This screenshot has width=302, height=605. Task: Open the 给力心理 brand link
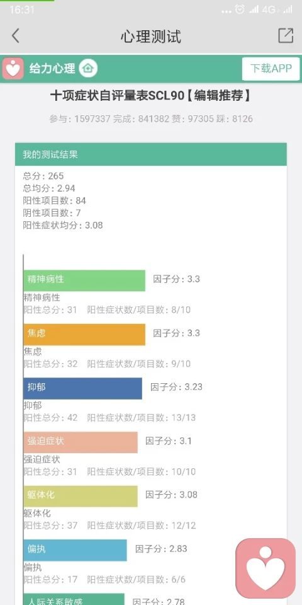(x=52, y=69)
